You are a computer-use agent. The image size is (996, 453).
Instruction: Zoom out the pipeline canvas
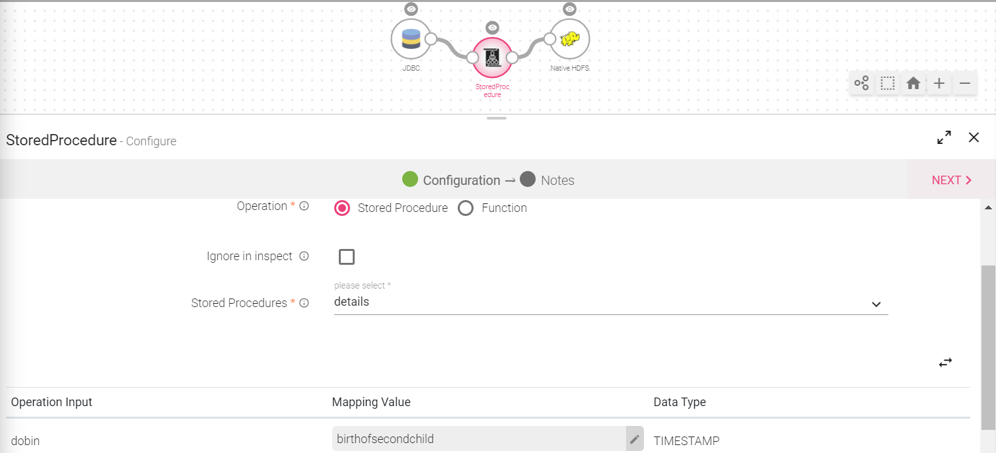[964, 83]
